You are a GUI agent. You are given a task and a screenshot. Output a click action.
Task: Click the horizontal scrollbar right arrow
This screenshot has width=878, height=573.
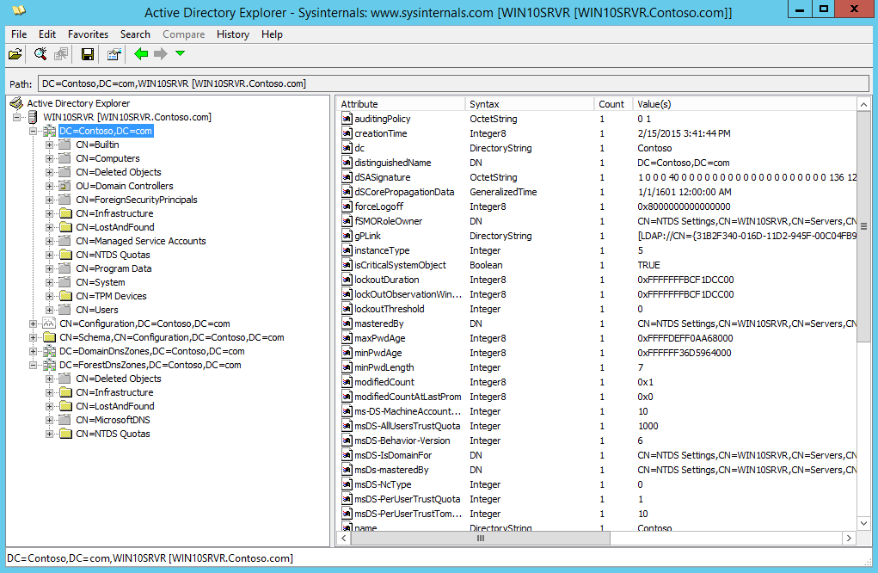[x=849, y=539]
